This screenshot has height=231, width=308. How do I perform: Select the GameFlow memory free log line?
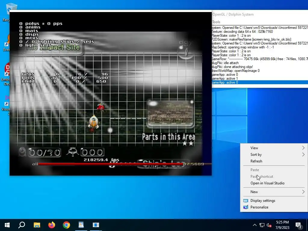pos(260,59)
